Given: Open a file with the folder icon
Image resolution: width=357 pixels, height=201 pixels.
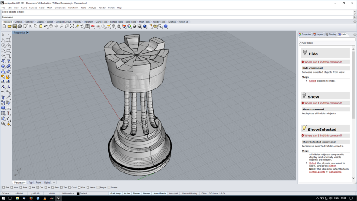Looking at the screenshot, I should (x=9, y=26).
